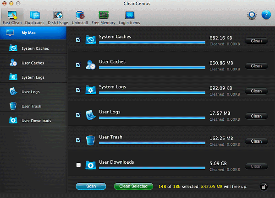Select User Caches in the sidebar
Viewport: 275px width, 198px height.
pos(33,63)
